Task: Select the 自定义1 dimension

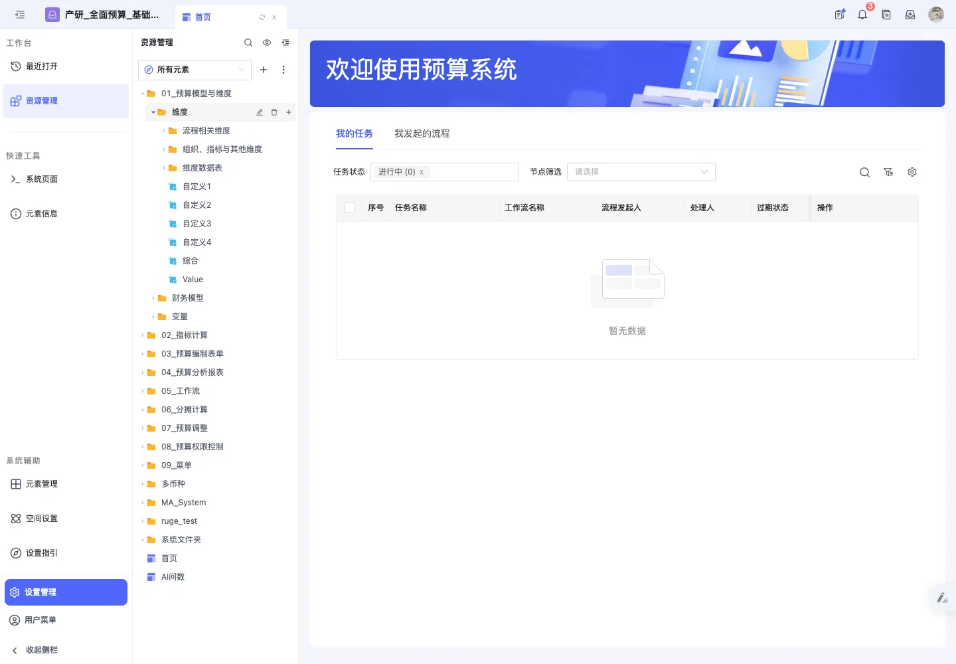Action: 197,187
